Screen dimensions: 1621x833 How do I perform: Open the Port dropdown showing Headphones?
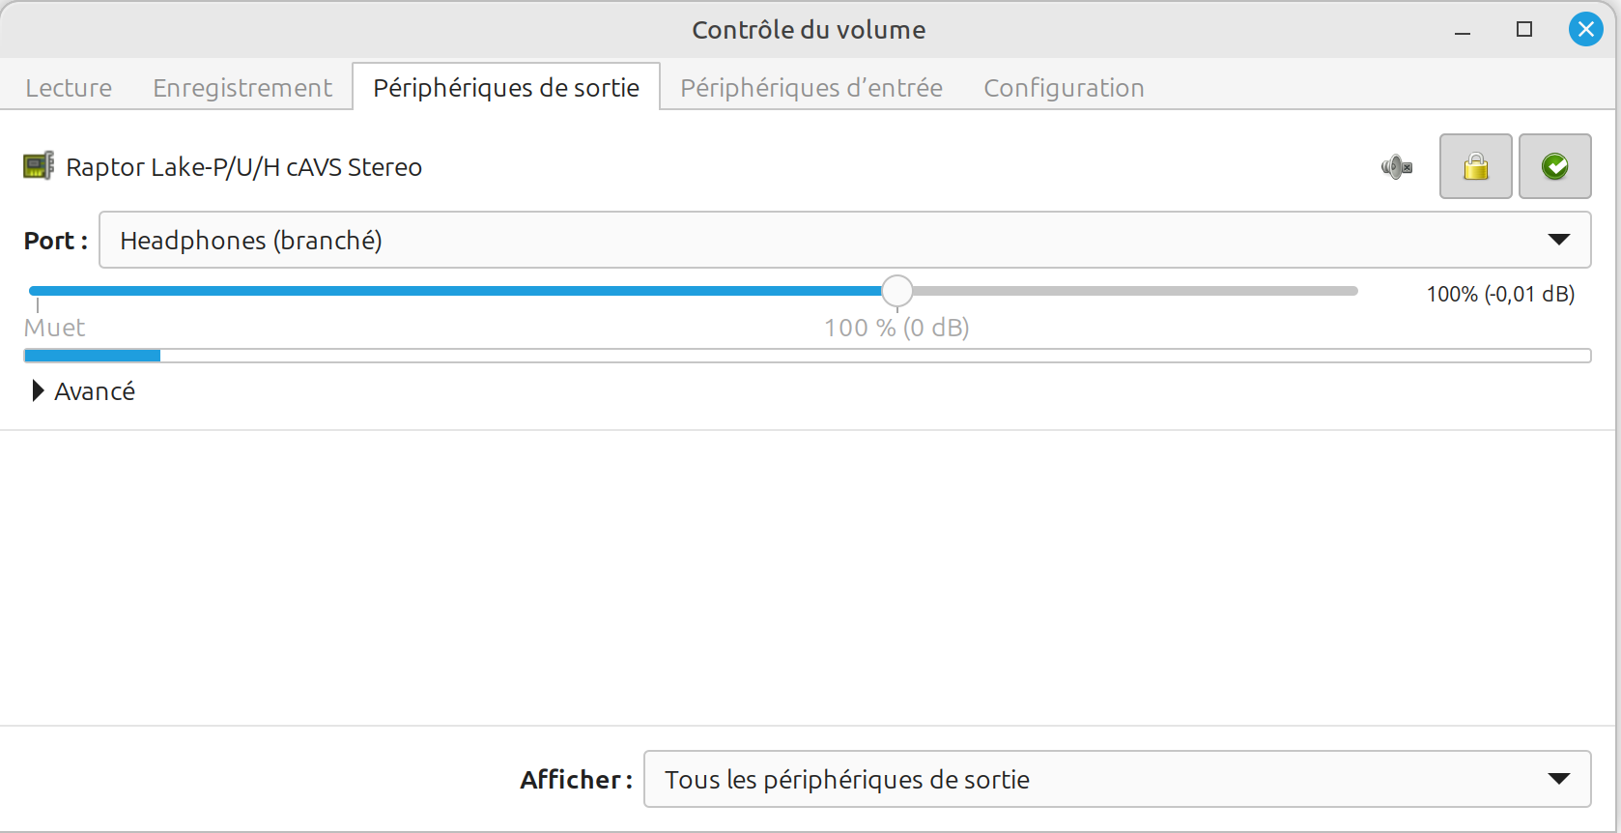tap(844, 240)
